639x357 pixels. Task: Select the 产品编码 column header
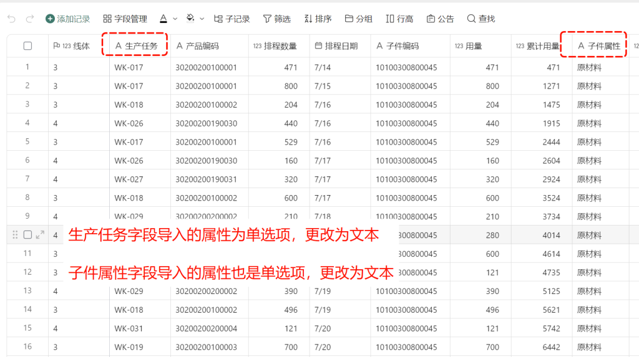210,46
